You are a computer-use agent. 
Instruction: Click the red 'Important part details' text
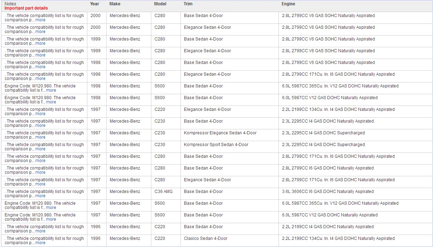(26, 8)
